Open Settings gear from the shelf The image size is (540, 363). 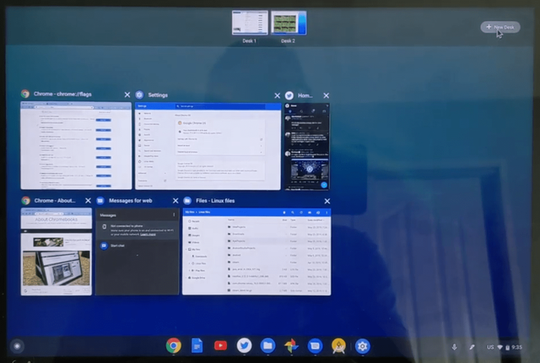362,346
